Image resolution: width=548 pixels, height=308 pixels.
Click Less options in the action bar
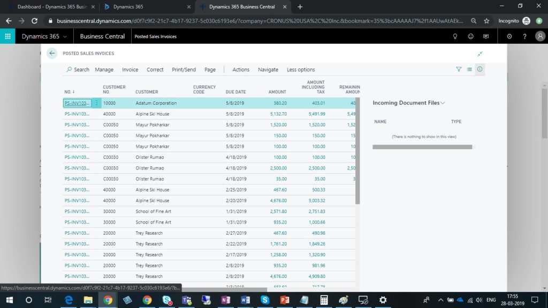301,70
